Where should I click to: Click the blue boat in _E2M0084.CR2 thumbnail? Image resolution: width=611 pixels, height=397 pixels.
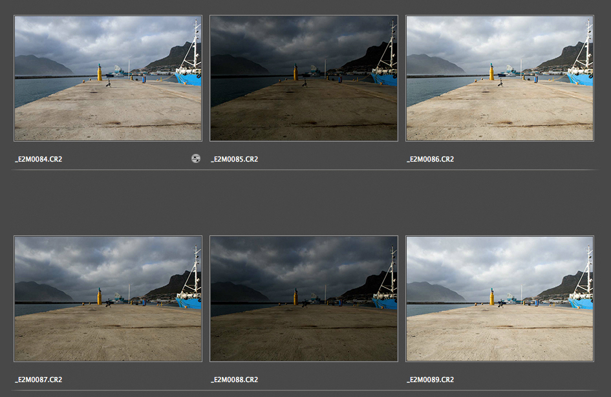189,78
